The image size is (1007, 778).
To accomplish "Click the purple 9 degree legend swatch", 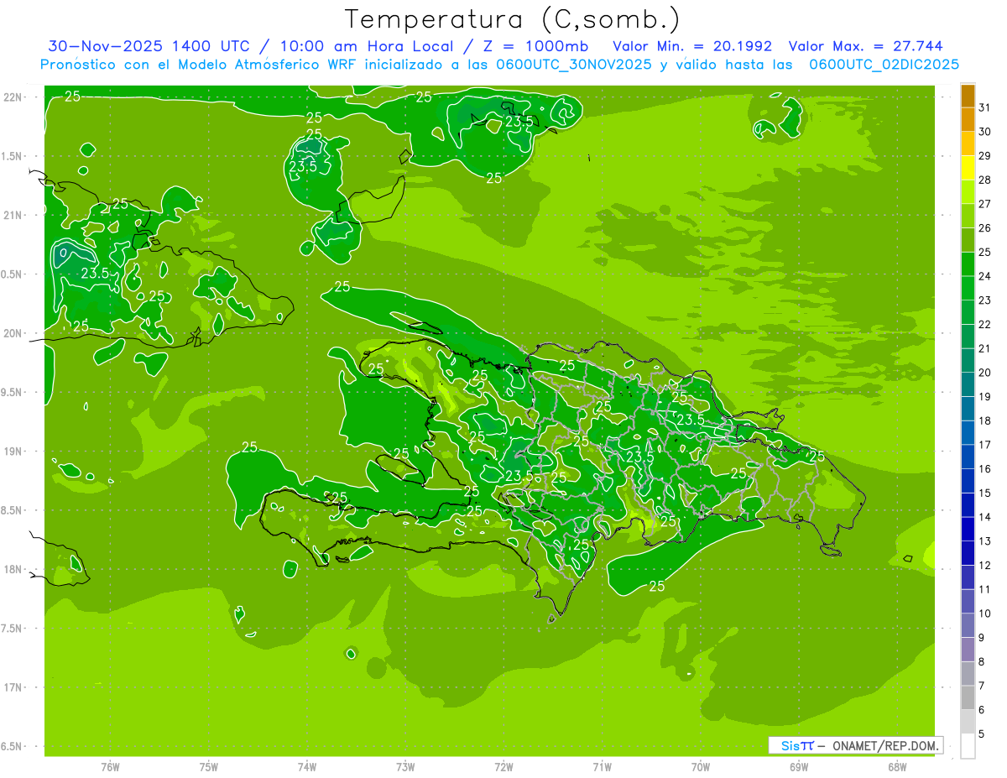I will [968, 650].
